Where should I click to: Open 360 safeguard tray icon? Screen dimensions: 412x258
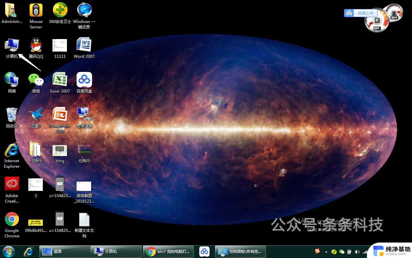click(334, 252)
